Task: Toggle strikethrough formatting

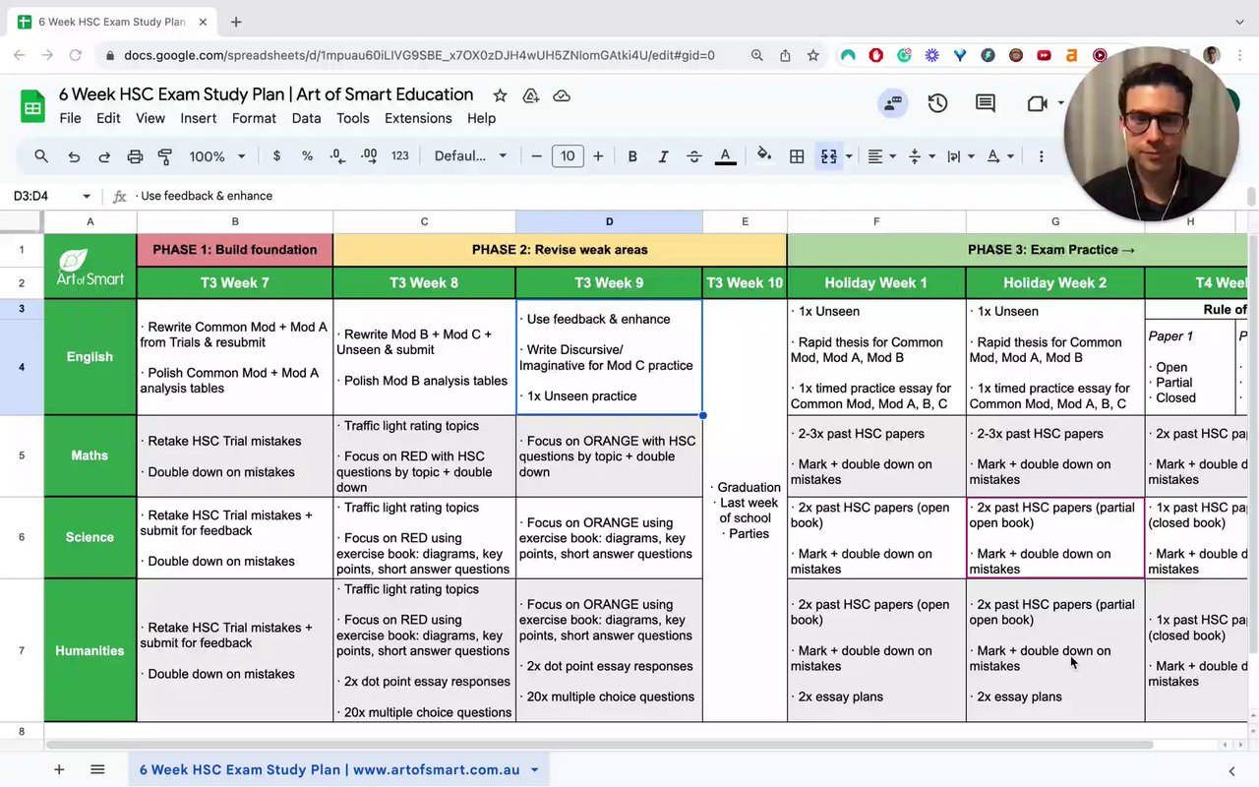Action: (693, 156)
